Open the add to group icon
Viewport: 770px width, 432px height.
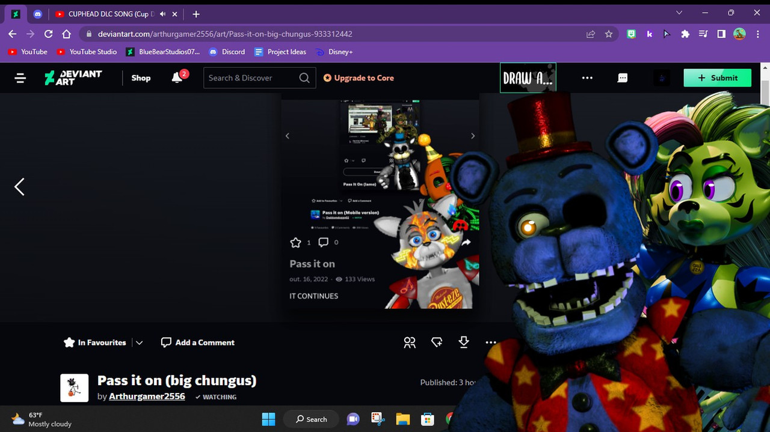point(410,342)
